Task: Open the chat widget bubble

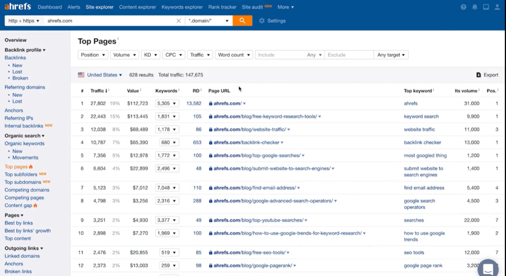Action: (488, 268)
